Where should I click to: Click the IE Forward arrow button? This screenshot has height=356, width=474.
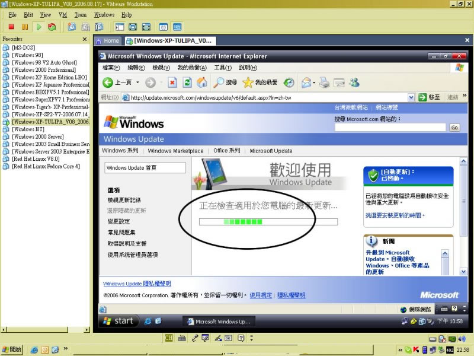150,82
